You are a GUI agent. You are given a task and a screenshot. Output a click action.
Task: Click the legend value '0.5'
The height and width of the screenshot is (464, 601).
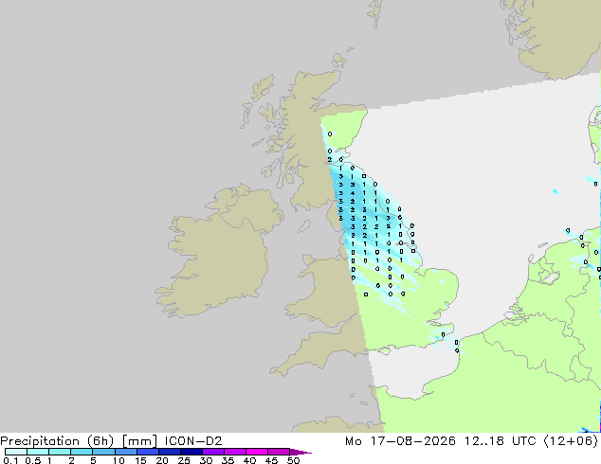(x=33, y=460)
